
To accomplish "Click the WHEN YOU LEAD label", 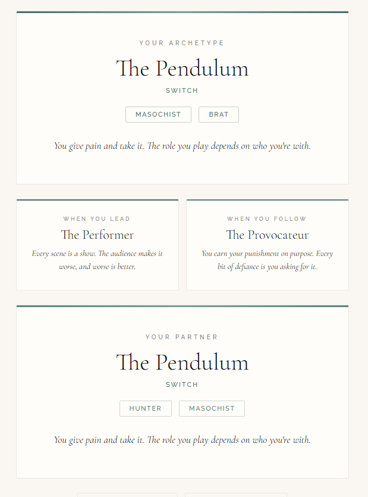I will pyautogui.click(x=97, y=219).
